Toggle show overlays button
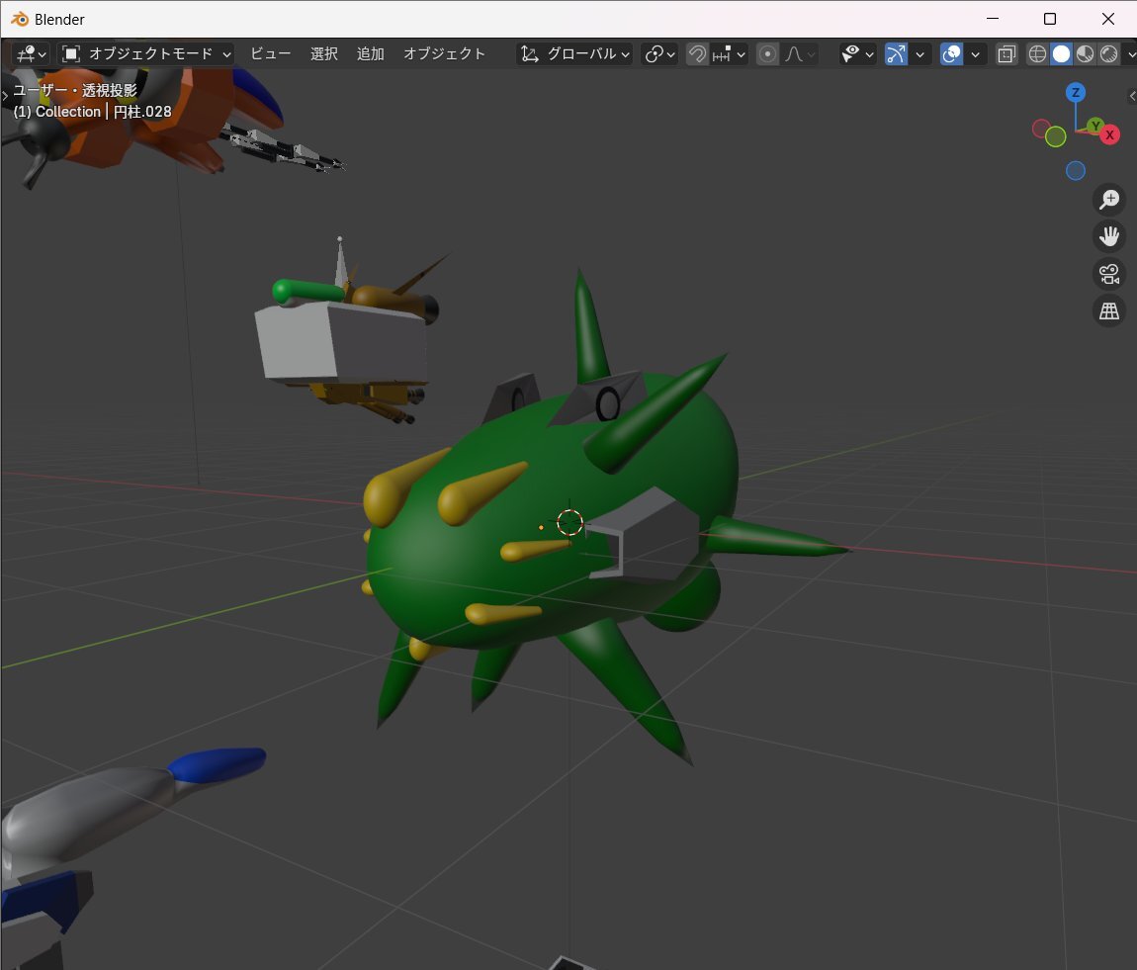This screenshot has width=1137, height=970. (951, 53)
